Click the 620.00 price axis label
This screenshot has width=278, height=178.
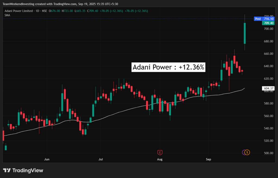click(268, 79)
